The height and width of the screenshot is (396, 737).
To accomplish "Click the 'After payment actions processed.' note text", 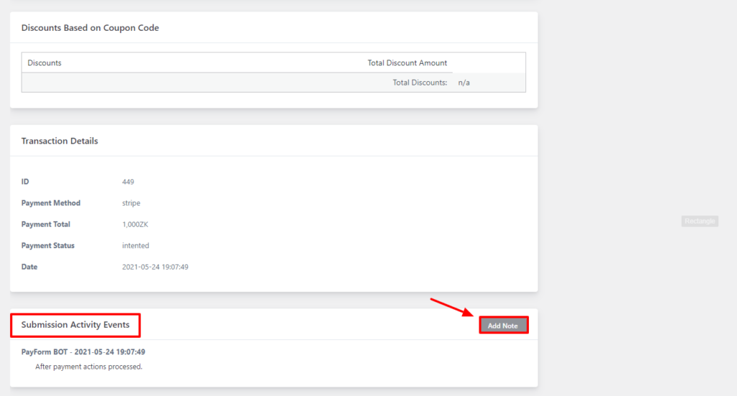I will coord(89,367).
